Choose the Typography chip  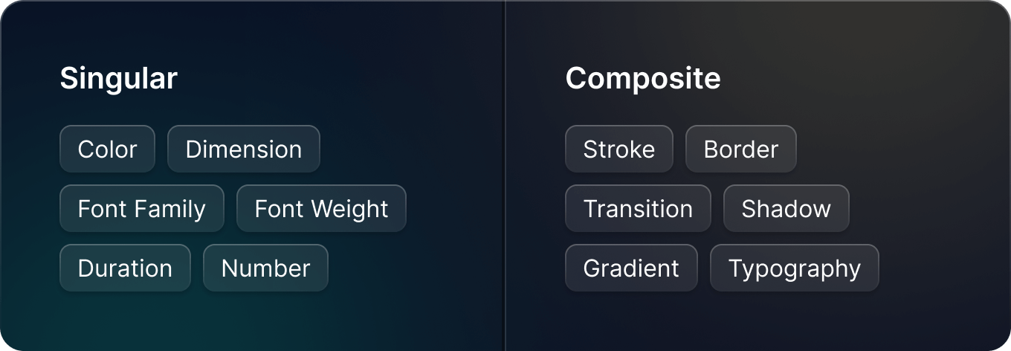click(795, 268)
